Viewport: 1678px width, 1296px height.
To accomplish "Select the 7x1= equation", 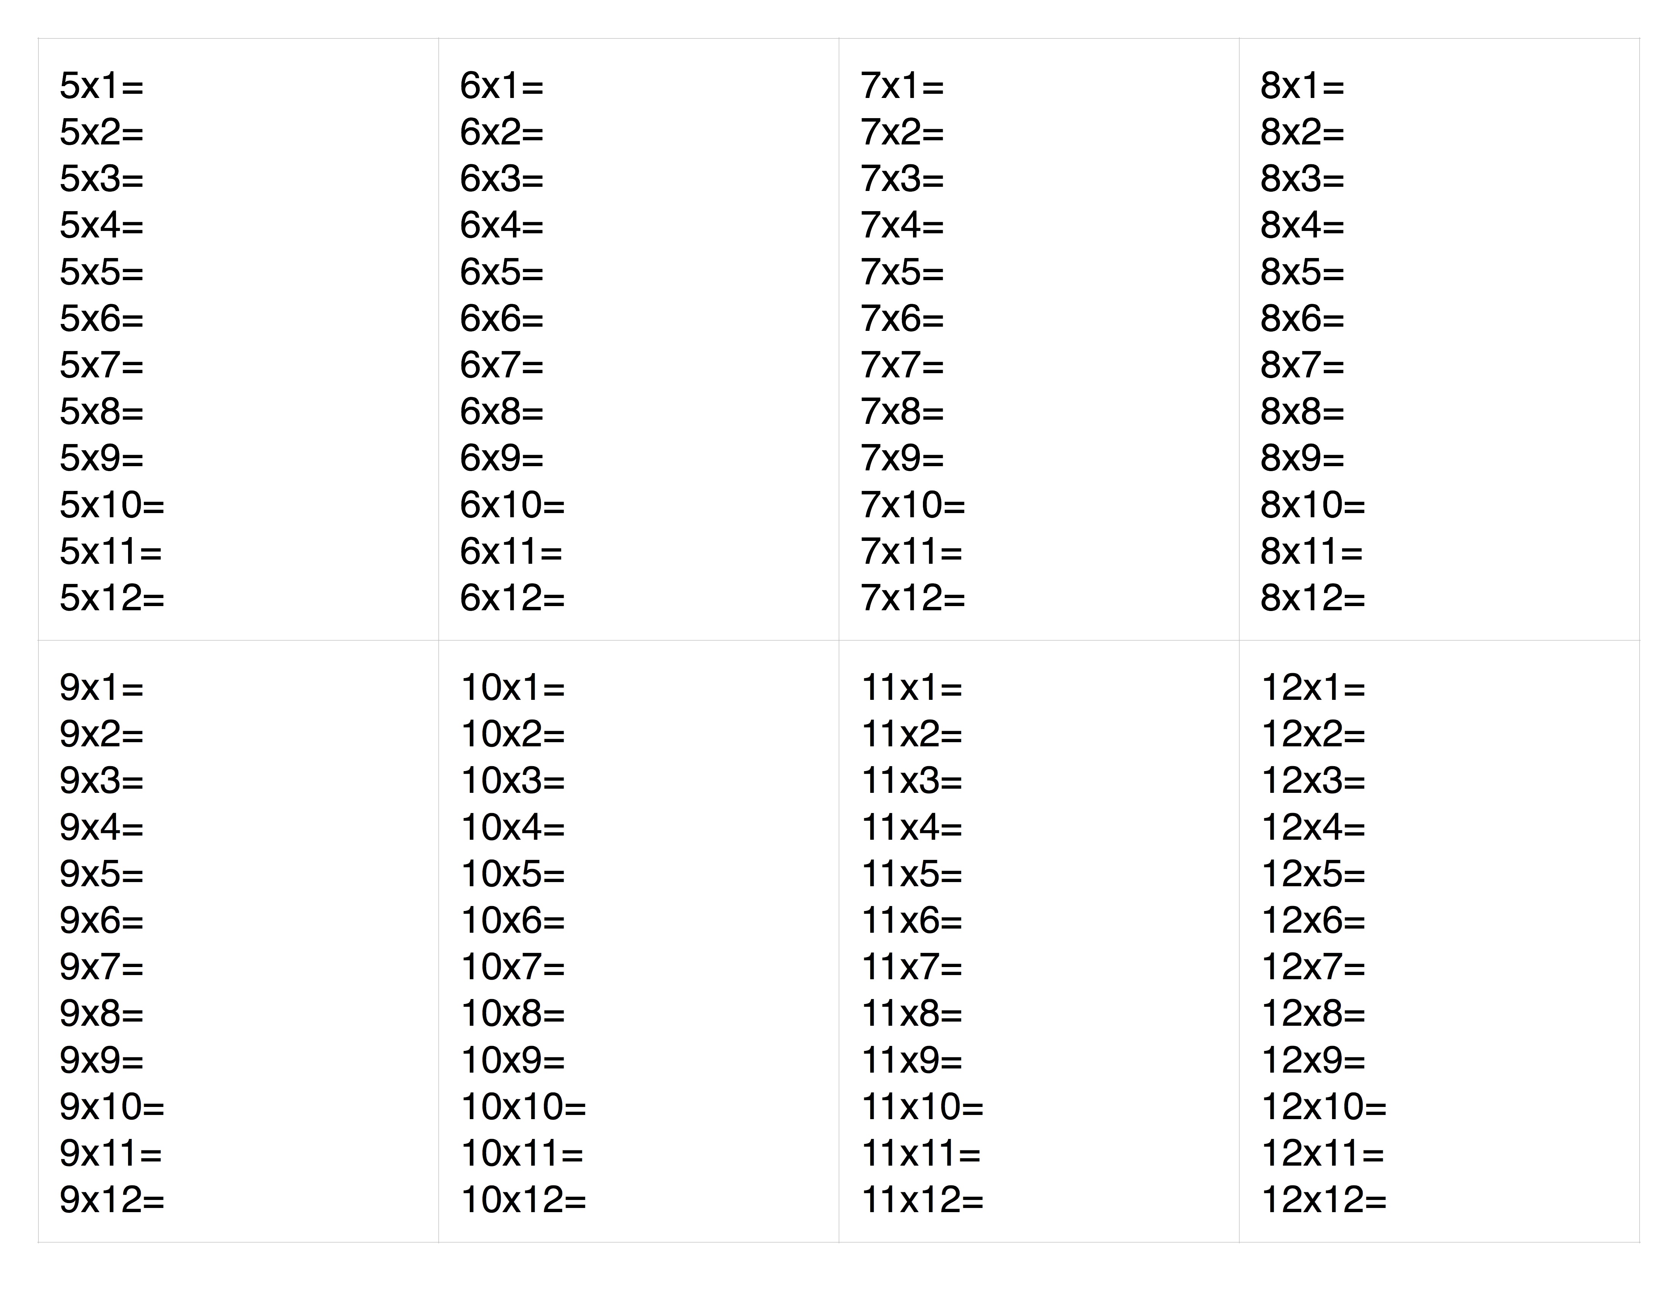I will tap(902, 86).
